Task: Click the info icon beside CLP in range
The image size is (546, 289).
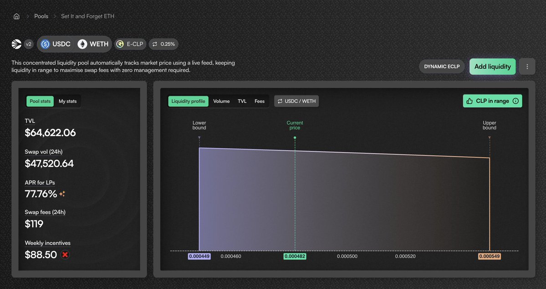Action: point(515,101)
